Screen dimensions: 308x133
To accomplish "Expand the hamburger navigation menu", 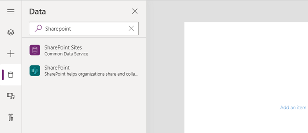I will [x=11, y=11].
